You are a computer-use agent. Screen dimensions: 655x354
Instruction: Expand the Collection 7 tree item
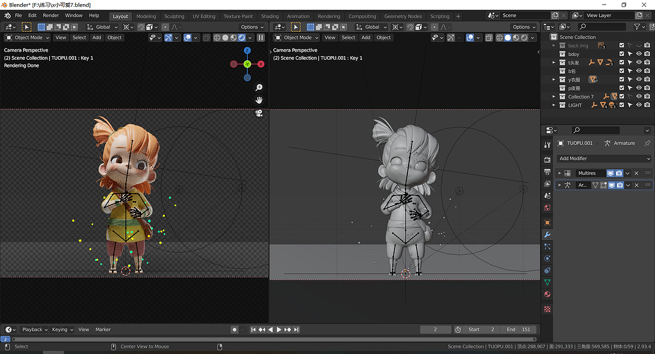[x=554, y=97]
